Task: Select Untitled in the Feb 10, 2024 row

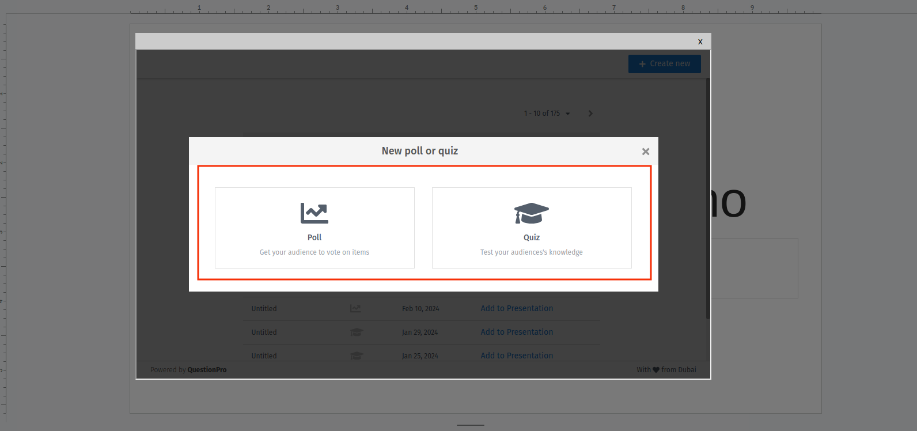Action: [x=264, y=309]
